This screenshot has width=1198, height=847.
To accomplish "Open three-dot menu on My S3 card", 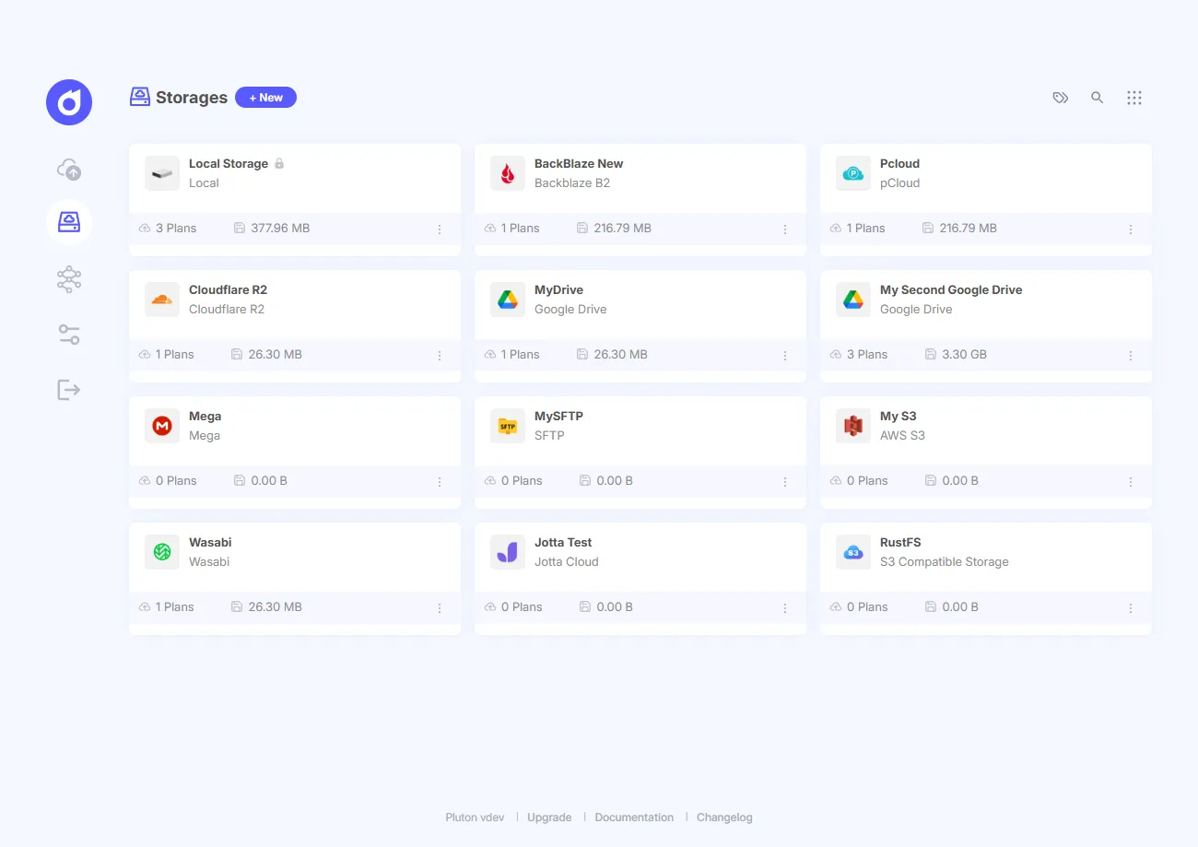I will click(1131, 481).
